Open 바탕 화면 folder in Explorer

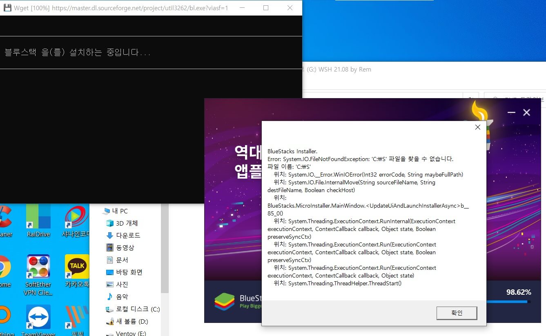coord(124,272)
